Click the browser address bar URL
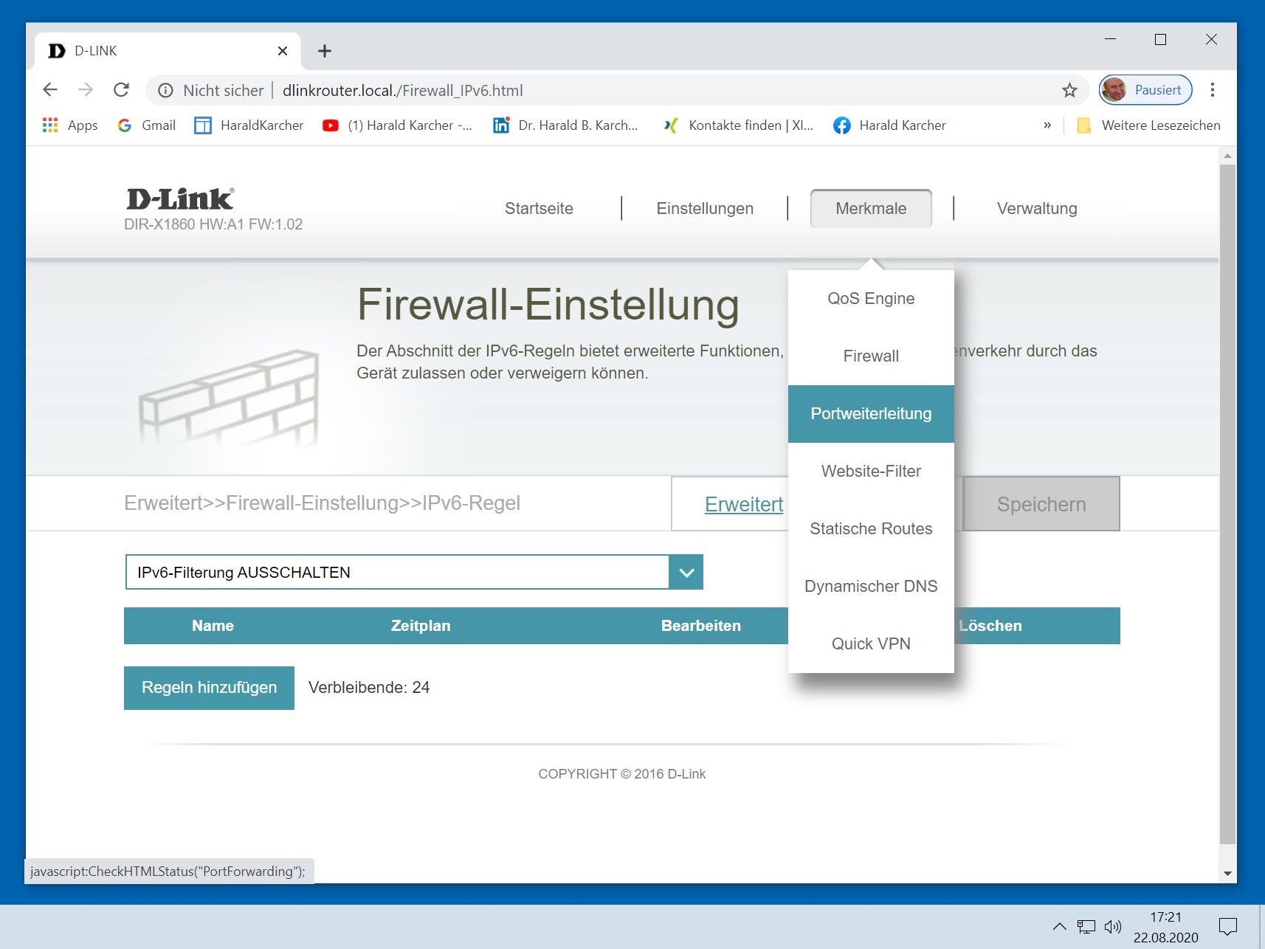The height and width of the screenshot is (949, 1265). tap(403, 90)
